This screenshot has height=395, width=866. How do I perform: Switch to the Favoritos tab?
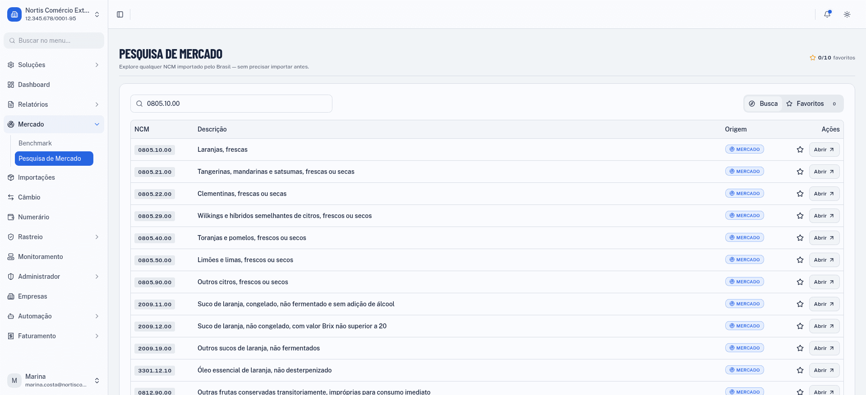(812, 104)
